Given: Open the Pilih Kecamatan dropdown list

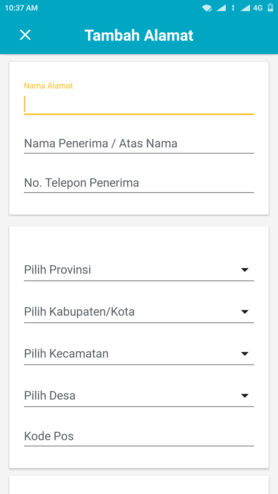Looking at the screenshot, I should point(139,354).
